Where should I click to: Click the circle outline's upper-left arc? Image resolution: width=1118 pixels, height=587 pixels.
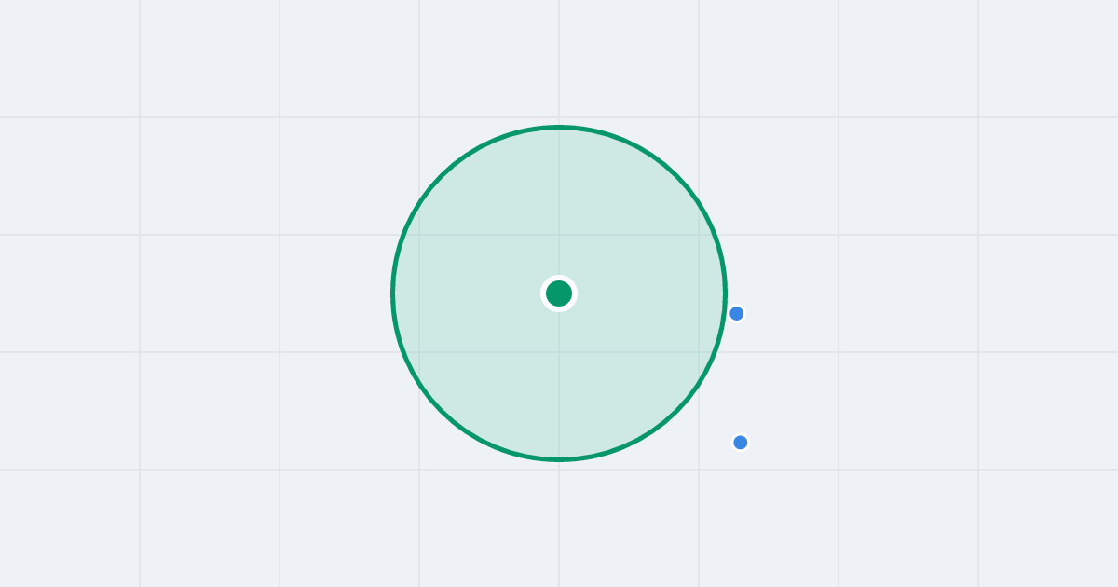coord(442,176)
